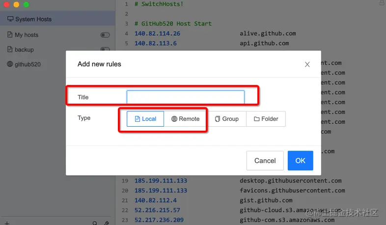Open the My hosts entry
This screenshot has height=225, width=386.
pyautogui.click(x=27, y=35)
